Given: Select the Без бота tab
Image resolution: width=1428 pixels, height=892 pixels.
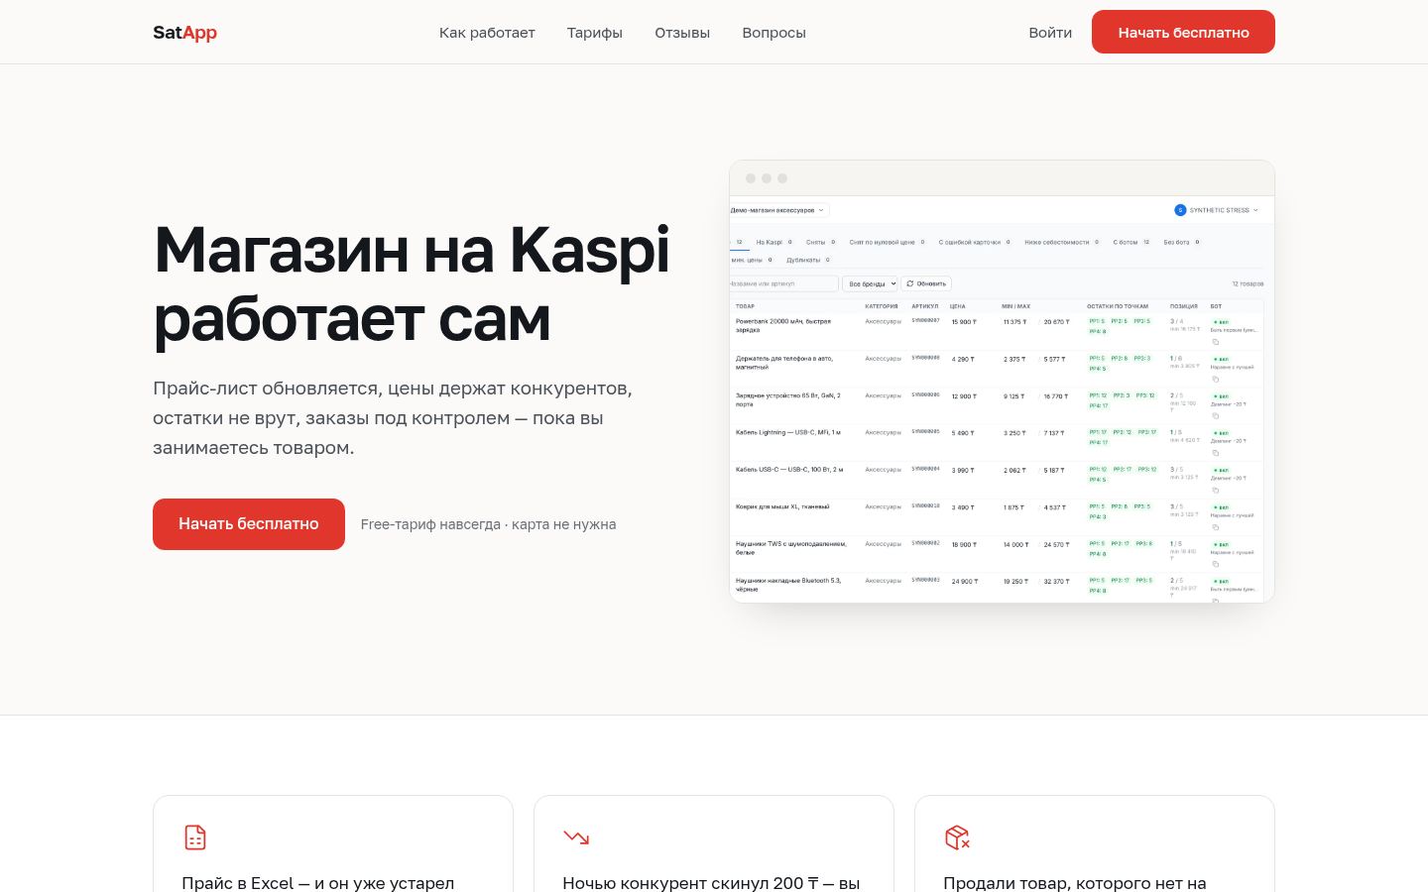Looking at the screenshot, I should (x=1181, y=242).
